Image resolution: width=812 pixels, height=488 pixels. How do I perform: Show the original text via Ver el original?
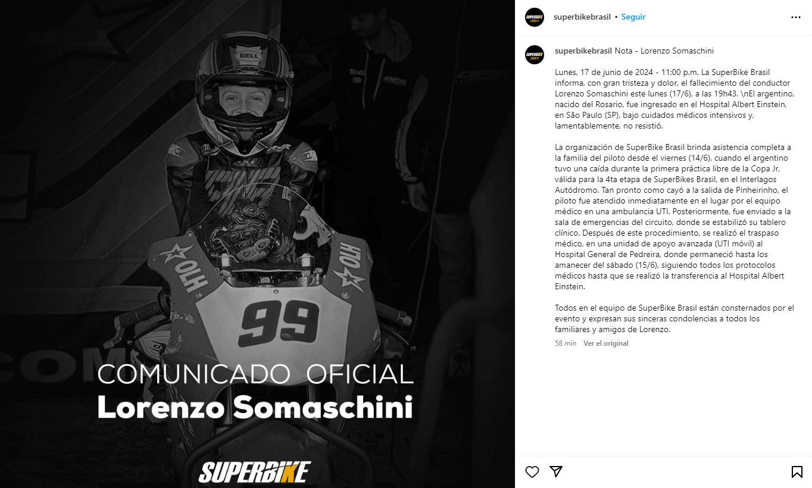(605, 343)
